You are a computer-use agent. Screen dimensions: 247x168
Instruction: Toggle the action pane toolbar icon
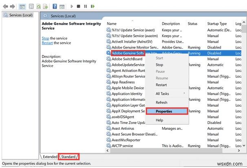(62, 7)
